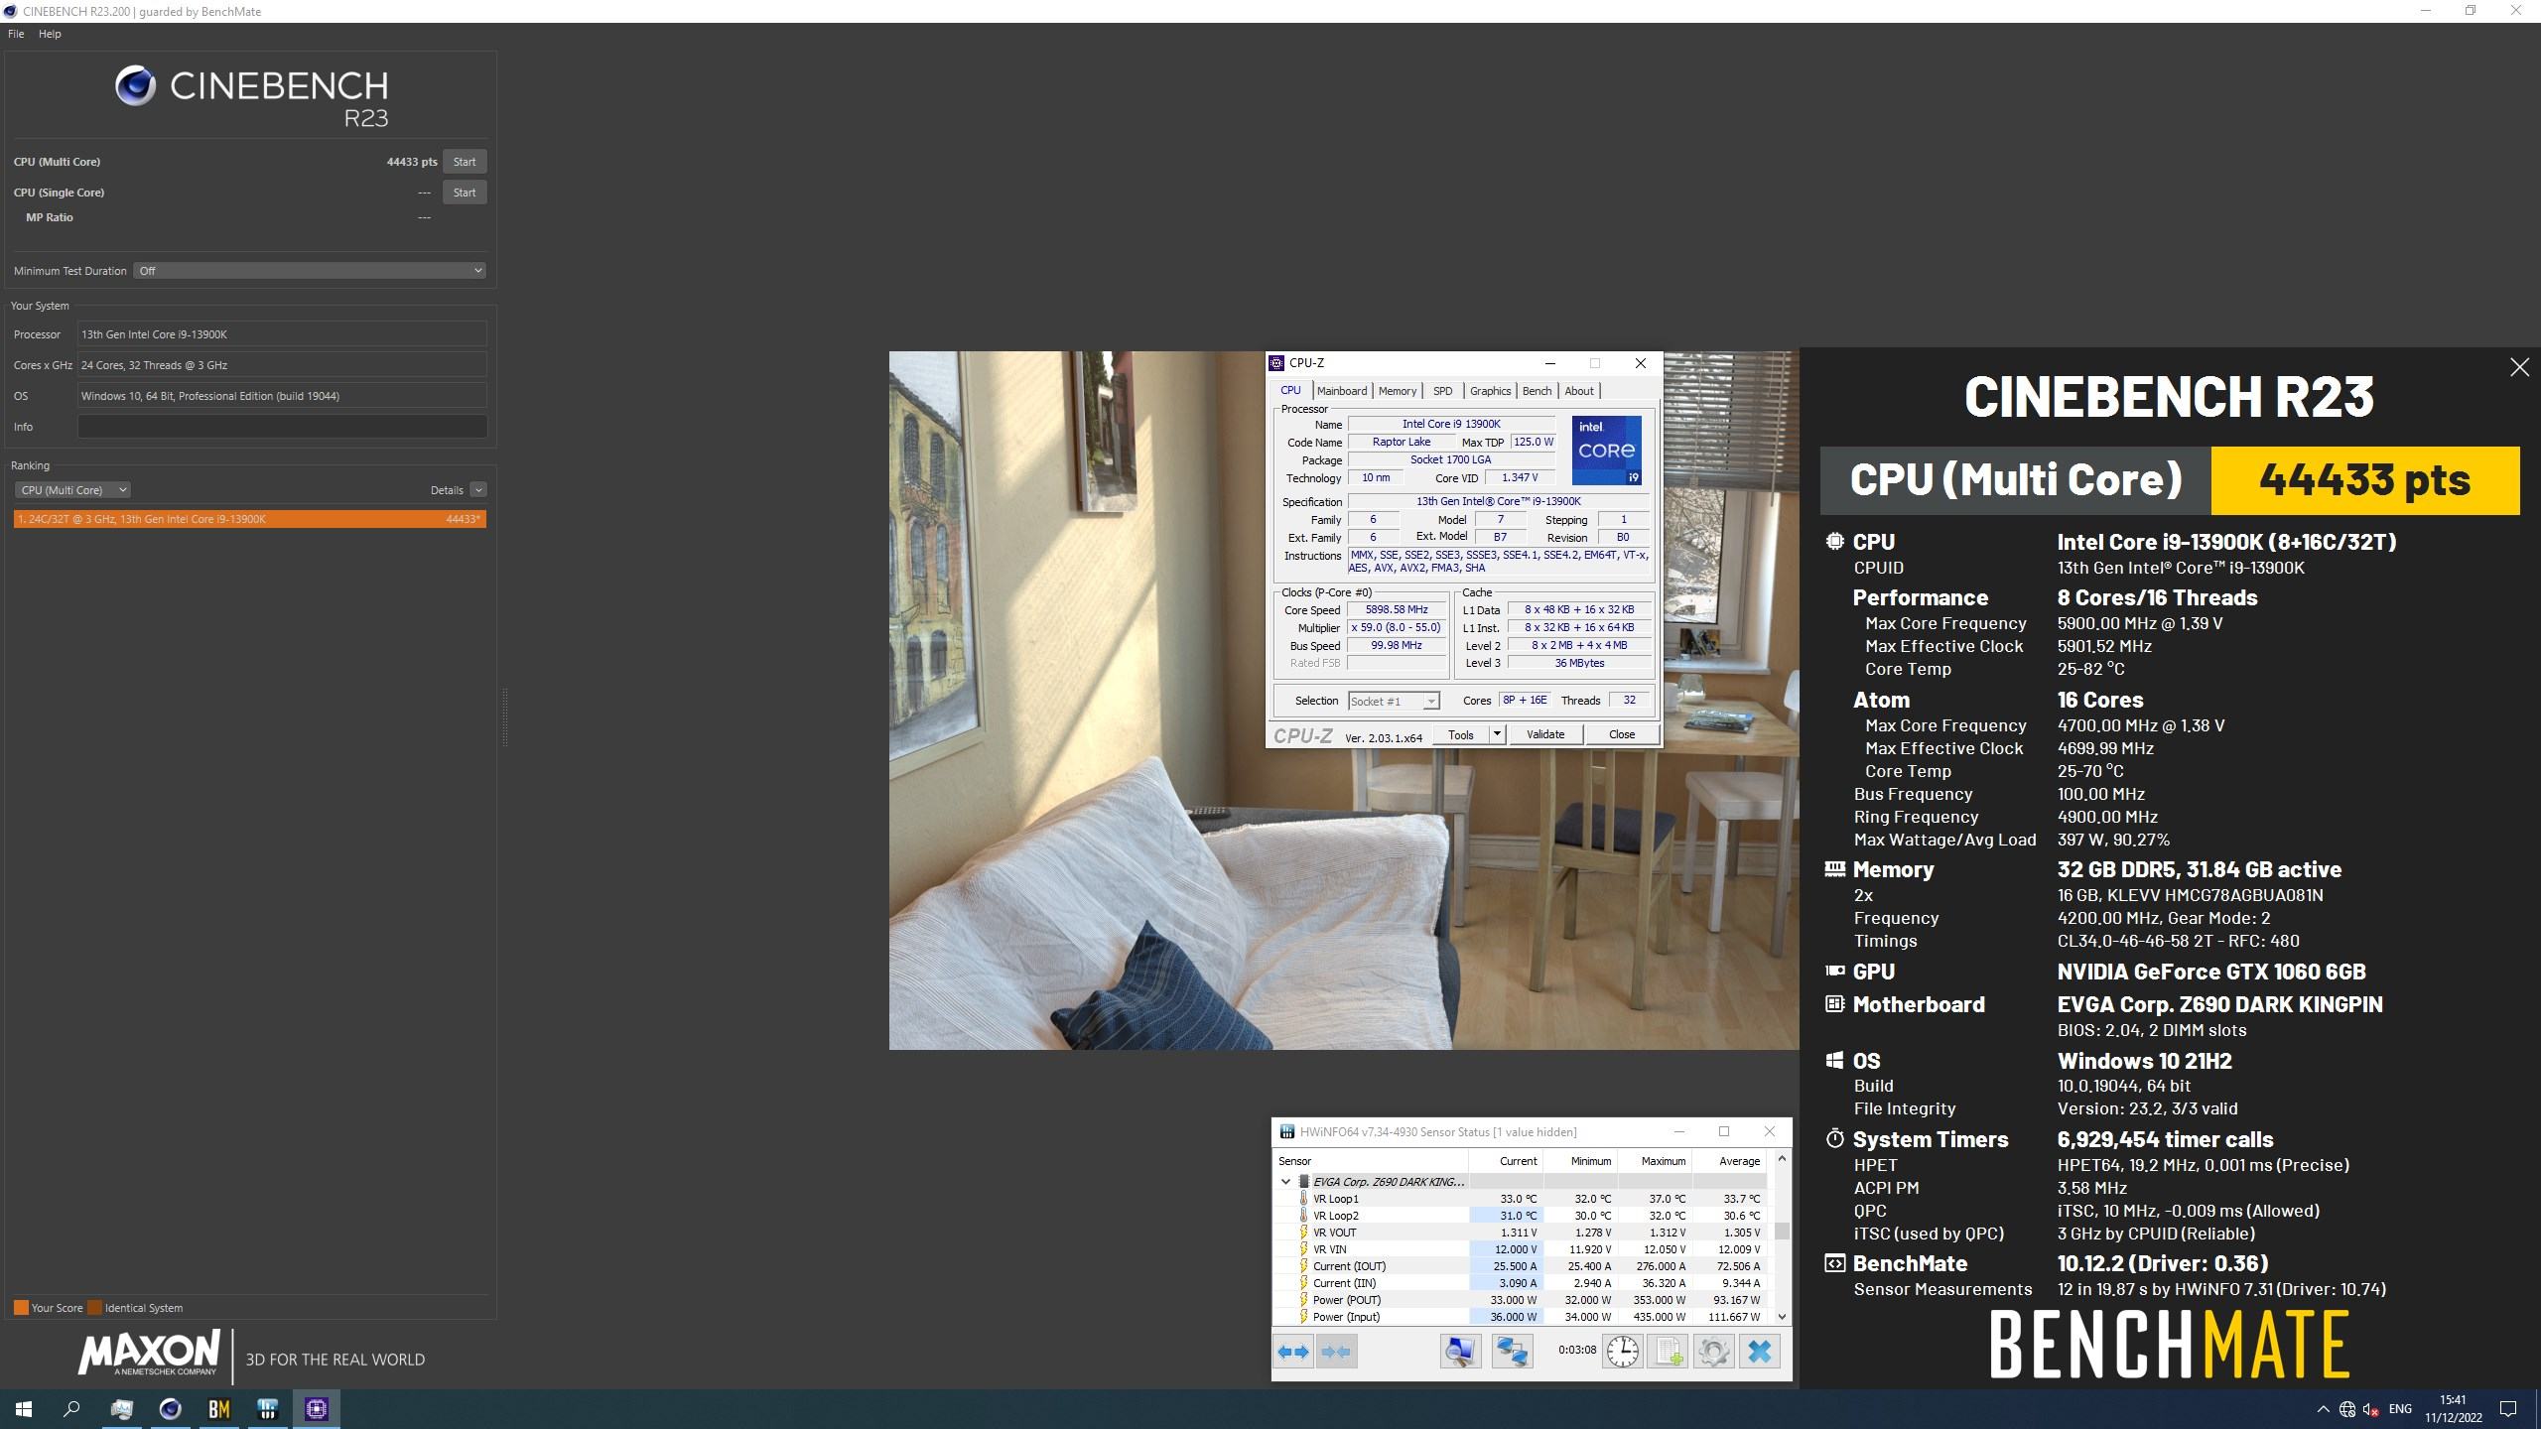Image resolution: width=2541 pixels, height=1429 pixels.
Task: Open HWiNFO system summary magnifier icon
Action: (x=1460, y=1352)
